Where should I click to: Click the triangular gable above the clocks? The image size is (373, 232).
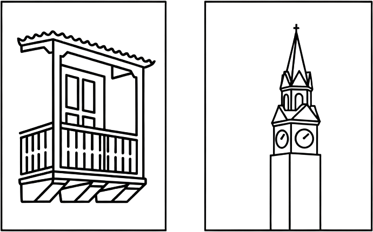(x=295, y=115)
